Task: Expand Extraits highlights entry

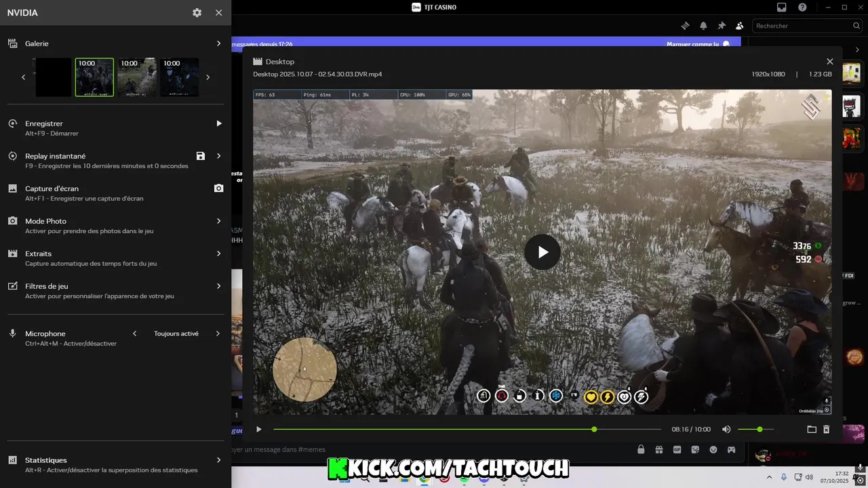Action: click(218, 253)
